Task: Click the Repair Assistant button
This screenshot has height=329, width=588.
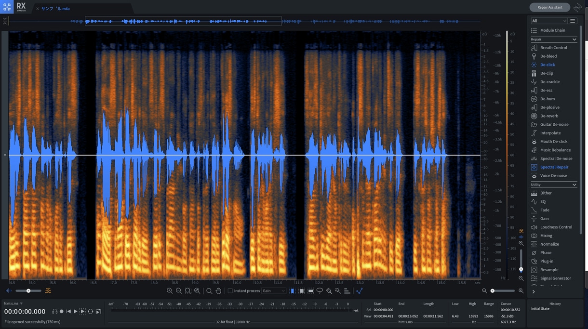Action: [549, 7]
